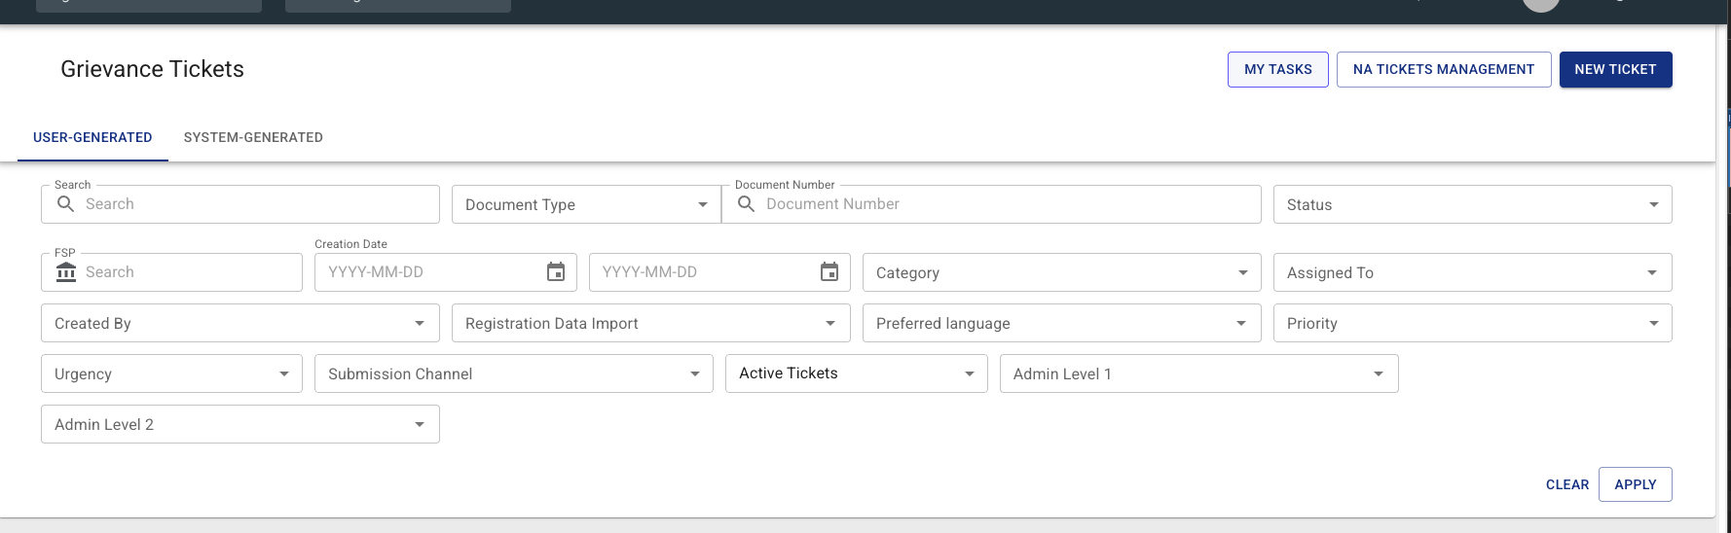
Task: Open the Active Tickets dropdown
Action: (x=857, y=373)
